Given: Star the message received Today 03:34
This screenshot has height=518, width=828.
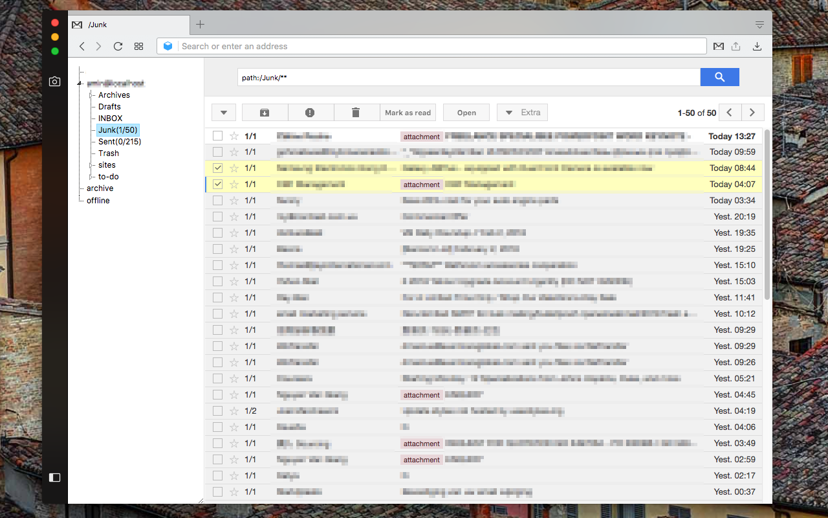Looking at the screenshot, I should (x=234, y=200).
